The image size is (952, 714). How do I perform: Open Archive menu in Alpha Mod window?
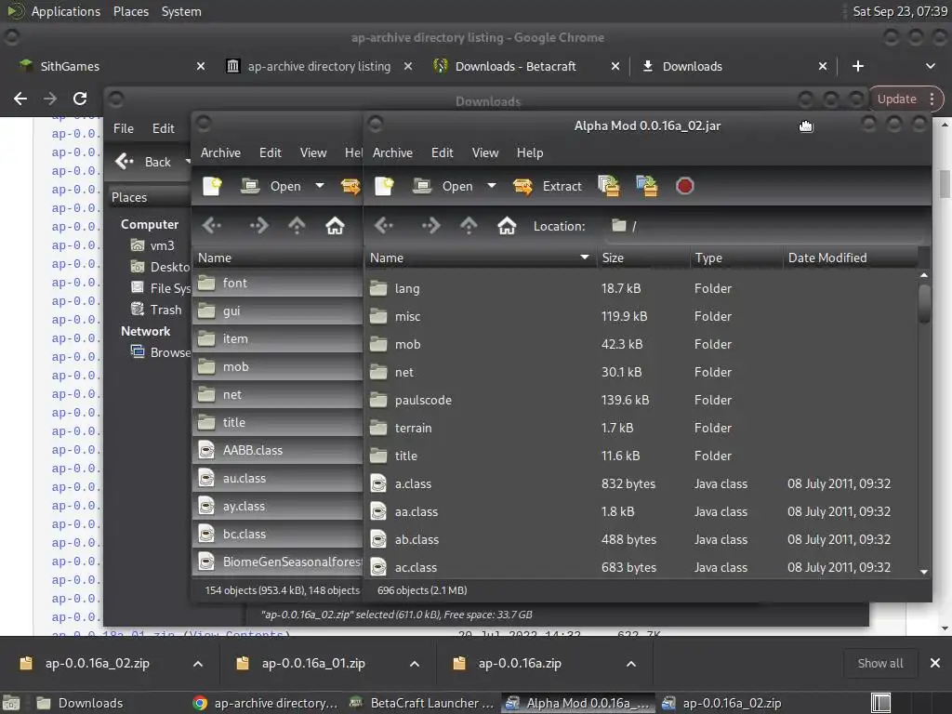393,153
